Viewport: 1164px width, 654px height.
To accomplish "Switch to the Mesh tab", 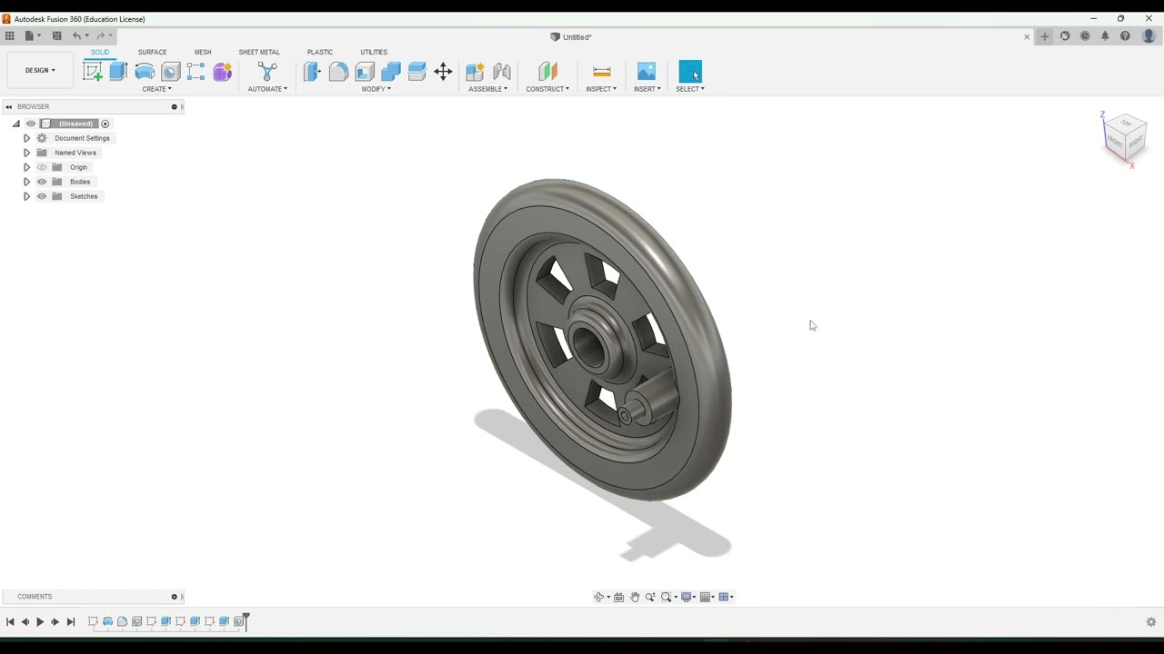I will coord(203,52).
